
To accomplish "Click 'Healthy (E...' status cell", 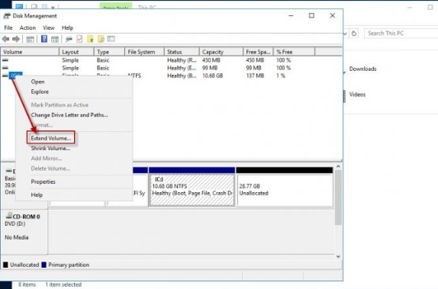I will pyautogui.click(x=182, y=68).
